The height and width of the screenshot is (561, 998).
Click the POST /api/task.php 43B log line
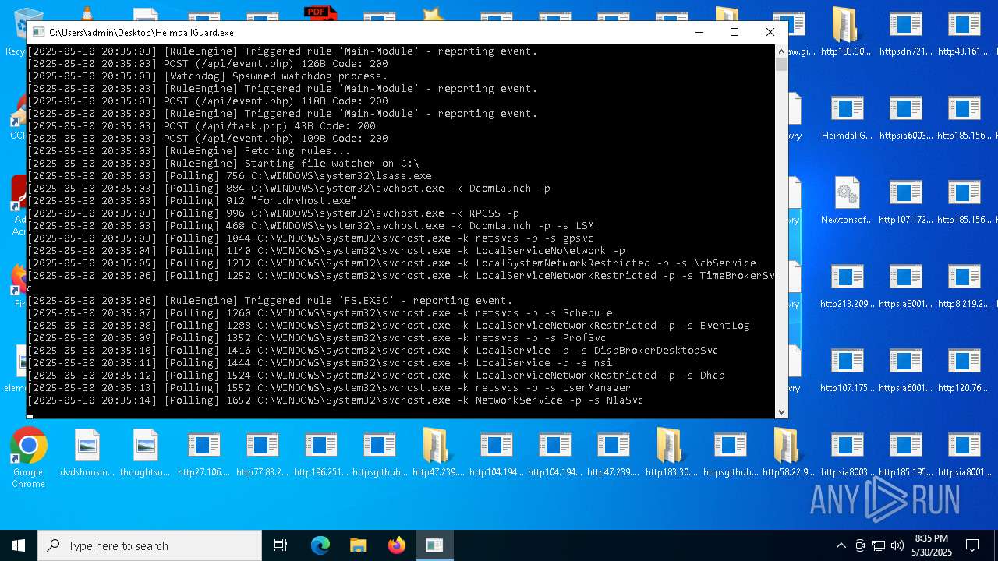coord(201,126)
